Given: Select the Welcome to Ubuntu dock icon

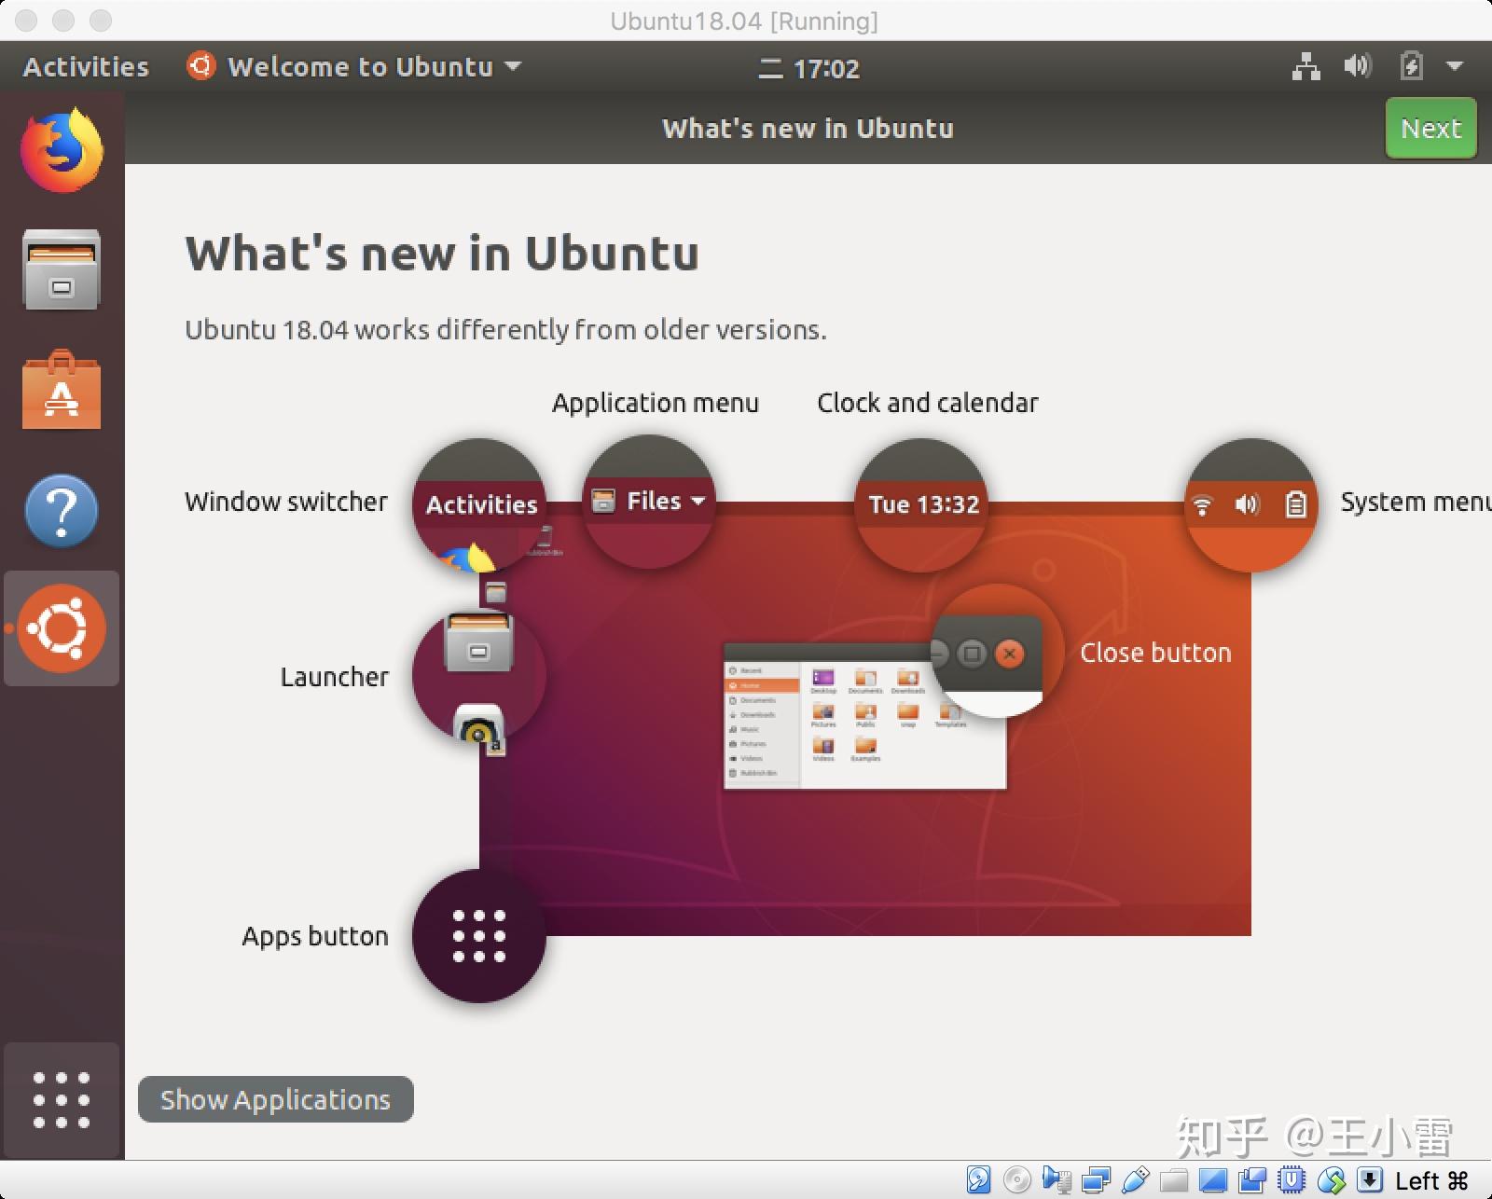Looking at the screenshot, I should click(62, 628).
